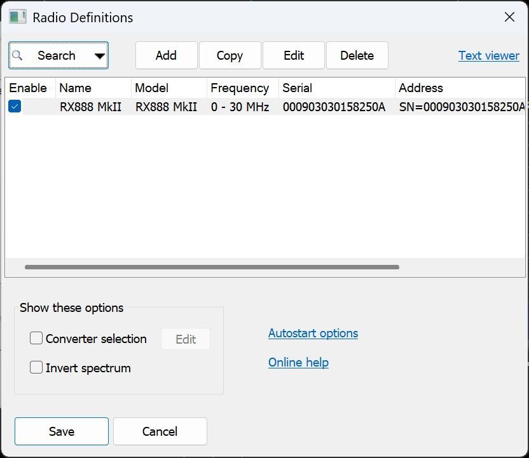The image size is (529, 458).
Task: Sort by the Model column header
Action: (x=151, y=88)
